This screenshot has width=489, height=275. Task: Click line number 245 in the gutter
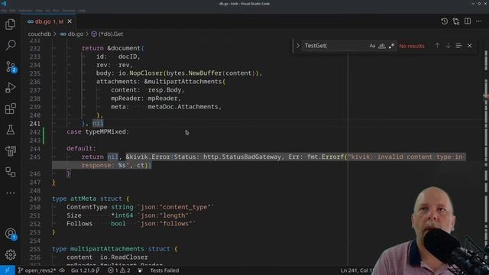click(35, 157)
